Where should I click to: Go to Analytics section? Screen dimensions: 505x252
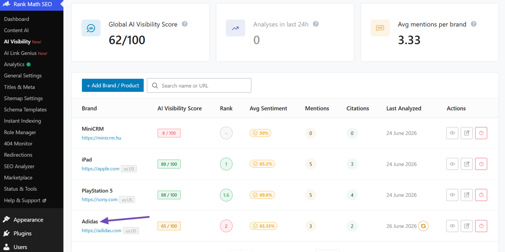click(14, 64)
